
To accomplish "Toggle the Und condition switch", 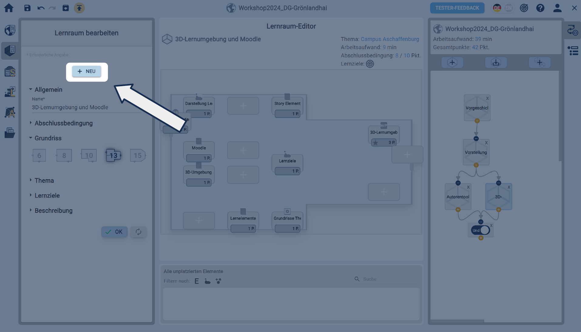I will point(481,230).
